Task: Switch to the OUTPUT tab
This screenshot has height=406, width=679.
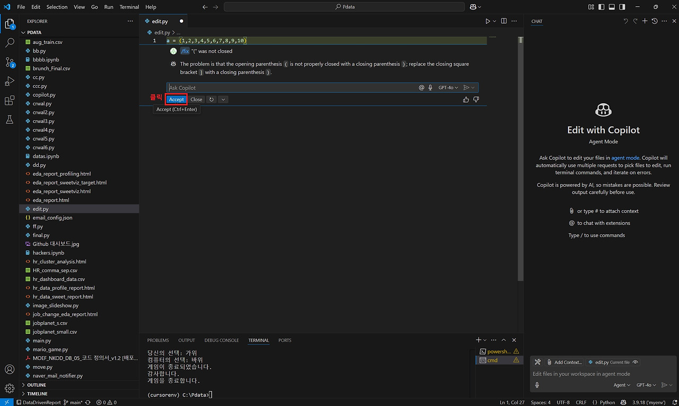Action: tap(186, 340)
